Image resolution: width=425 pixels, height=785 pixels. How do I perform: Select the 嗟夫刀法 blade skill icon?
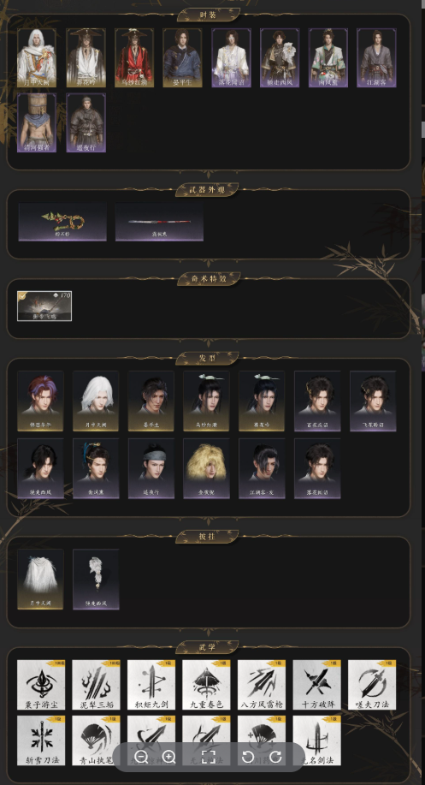tap(372, 685)
